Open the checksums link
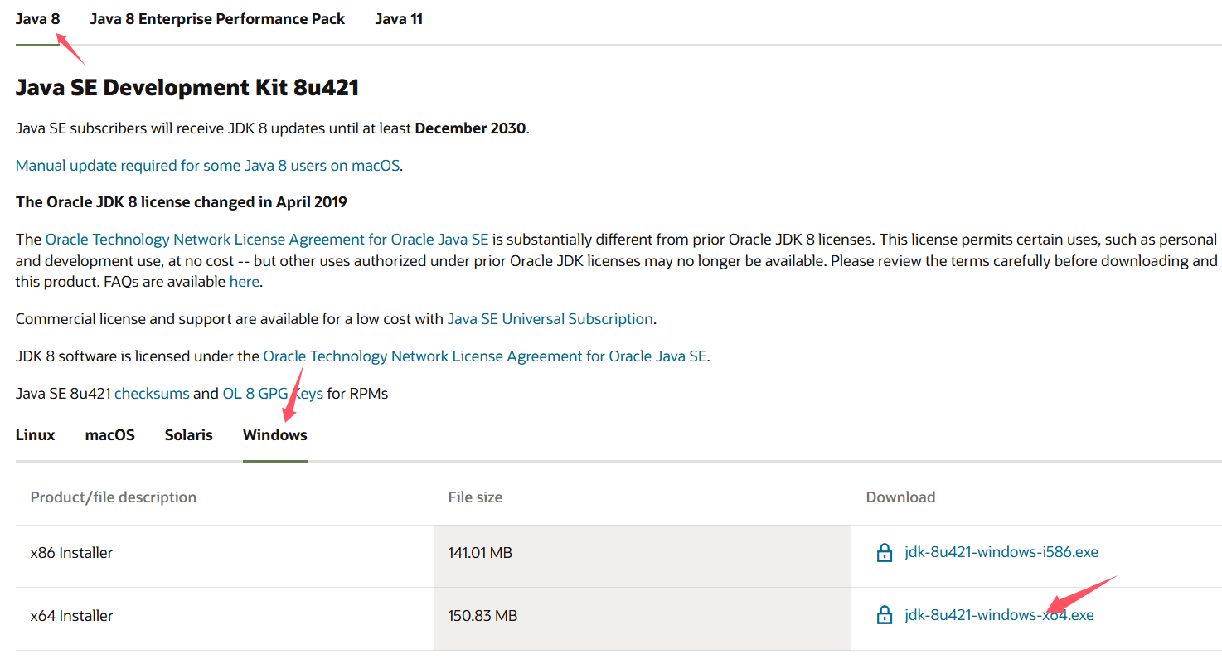The image size is (1222, 659). tap(152, 394)
